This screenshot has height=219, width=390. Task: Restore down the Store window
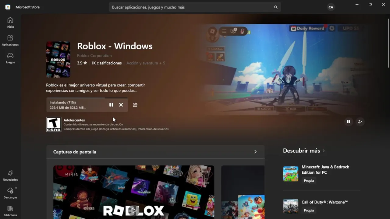[370, 5]
